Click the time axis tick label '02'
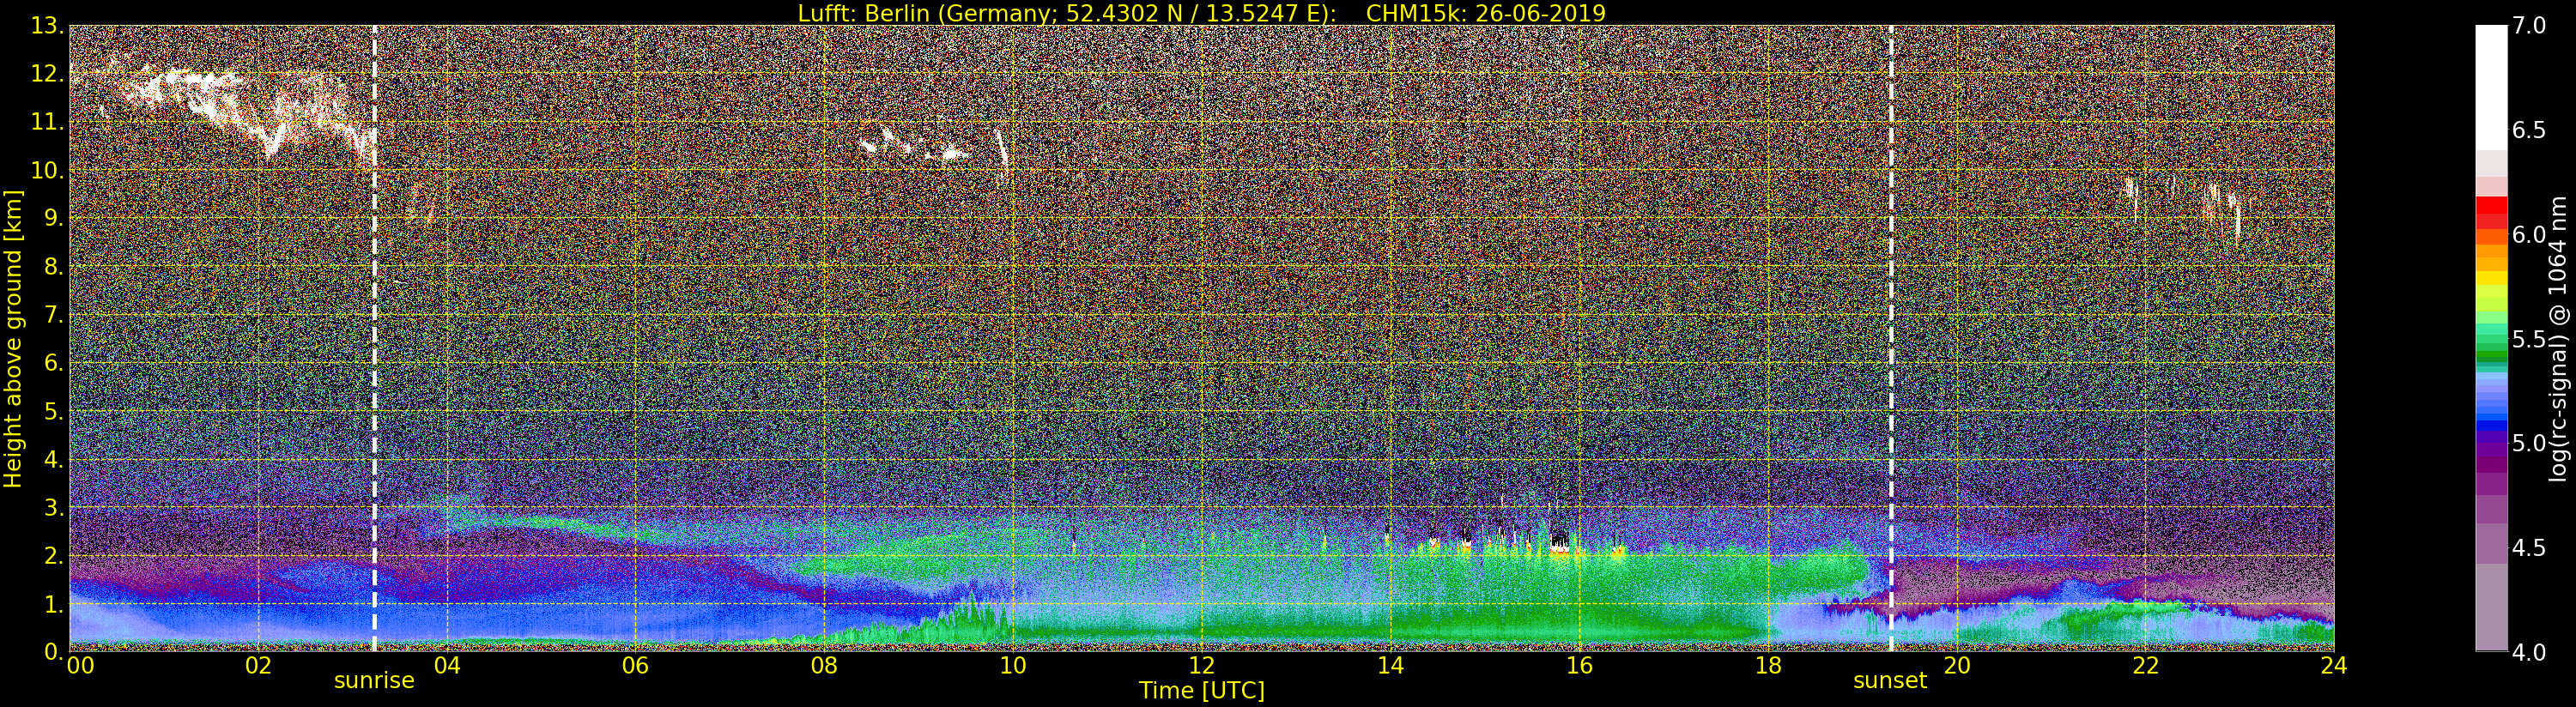The height and width of the screenshot is (707, 2576). pyautogui.click(x=258, y=665)
